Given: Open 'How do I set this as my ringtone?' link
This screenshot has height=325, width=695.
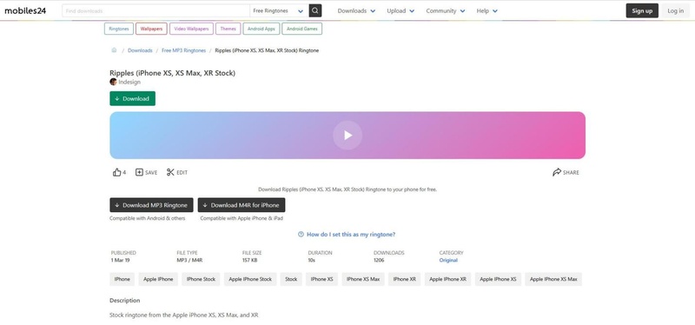Looking at the screenshot, I should coord(351,234).
